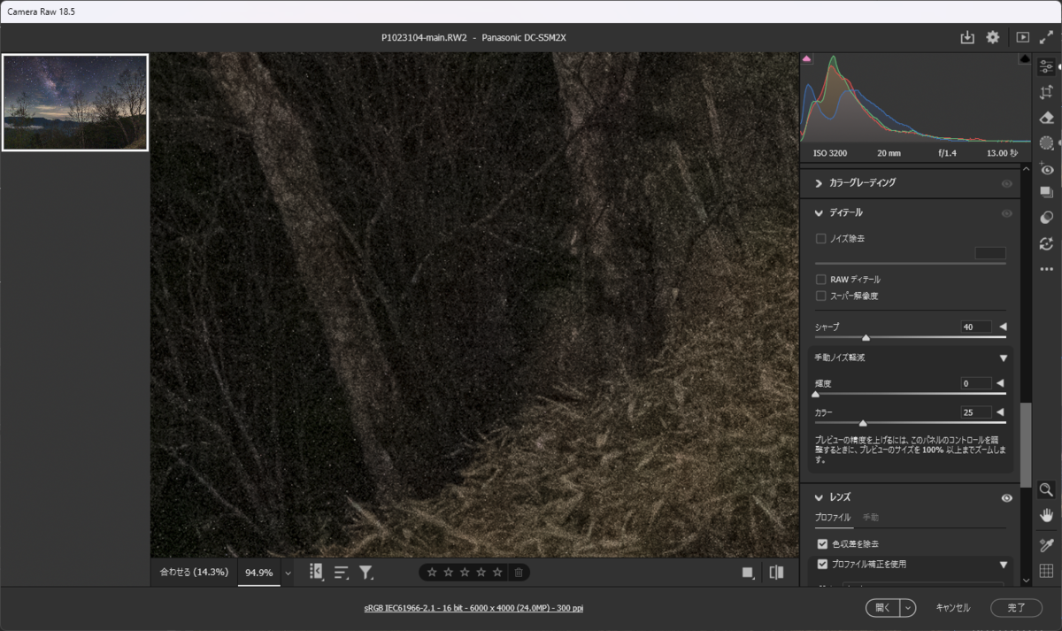Screen dimensions: 1062x631
Task: Set rating to five stars
Action: (497, 573)
